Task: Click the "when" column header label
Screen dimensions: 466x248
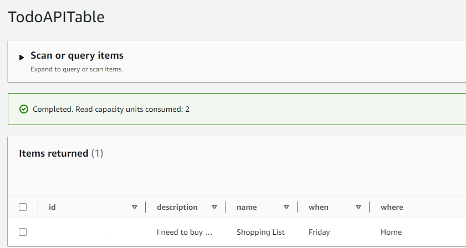Action: pyautogui.click(x=319, y=207)
